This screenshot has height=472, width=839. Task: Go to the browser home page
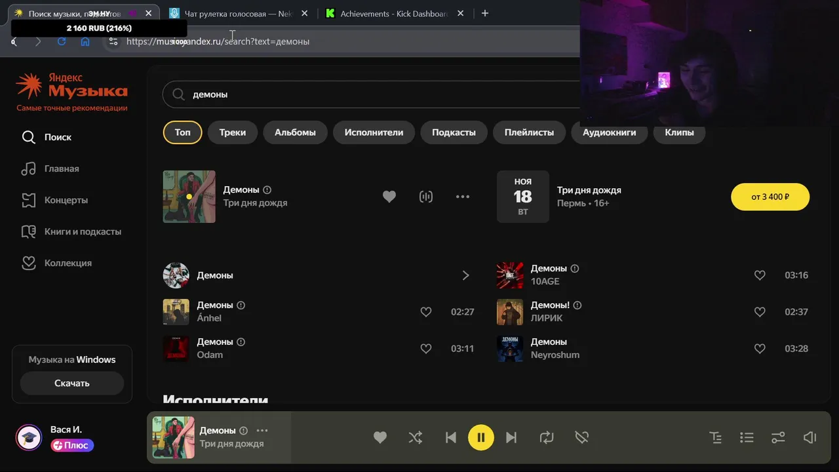click(85, 41)
